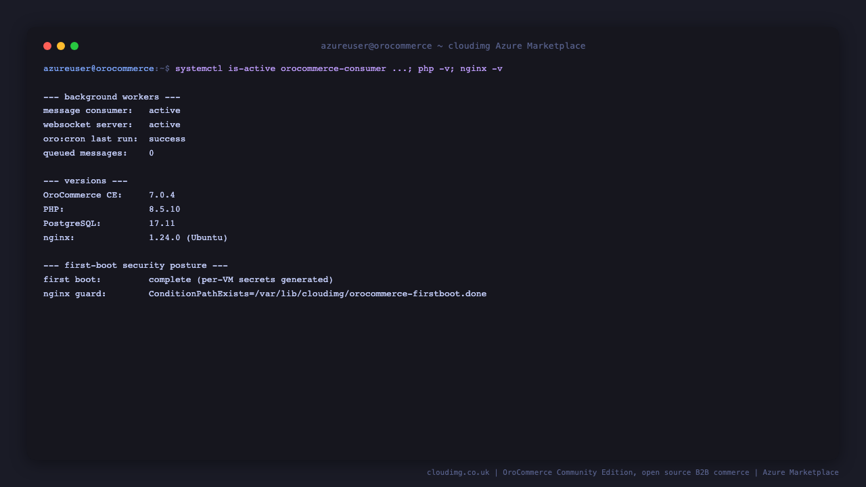Click the systemctl is-active command text
This screenshot has width=866, height=487.
point(339,69)
